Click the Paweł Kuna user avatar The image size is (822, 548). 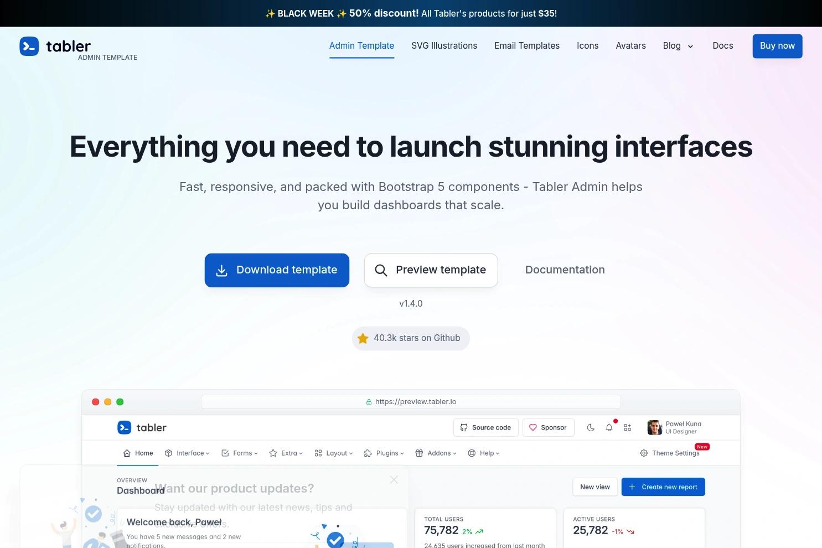(x=655, y=427)
